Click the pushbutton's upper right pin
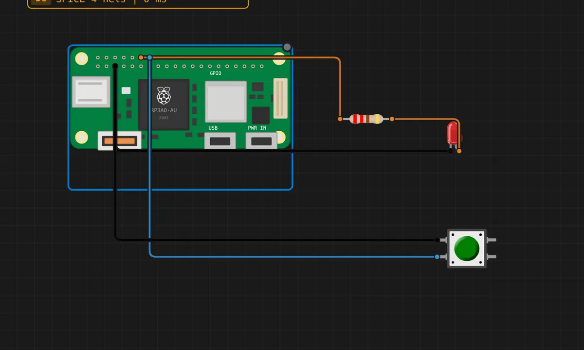584x350 pixels. (491, 240)
